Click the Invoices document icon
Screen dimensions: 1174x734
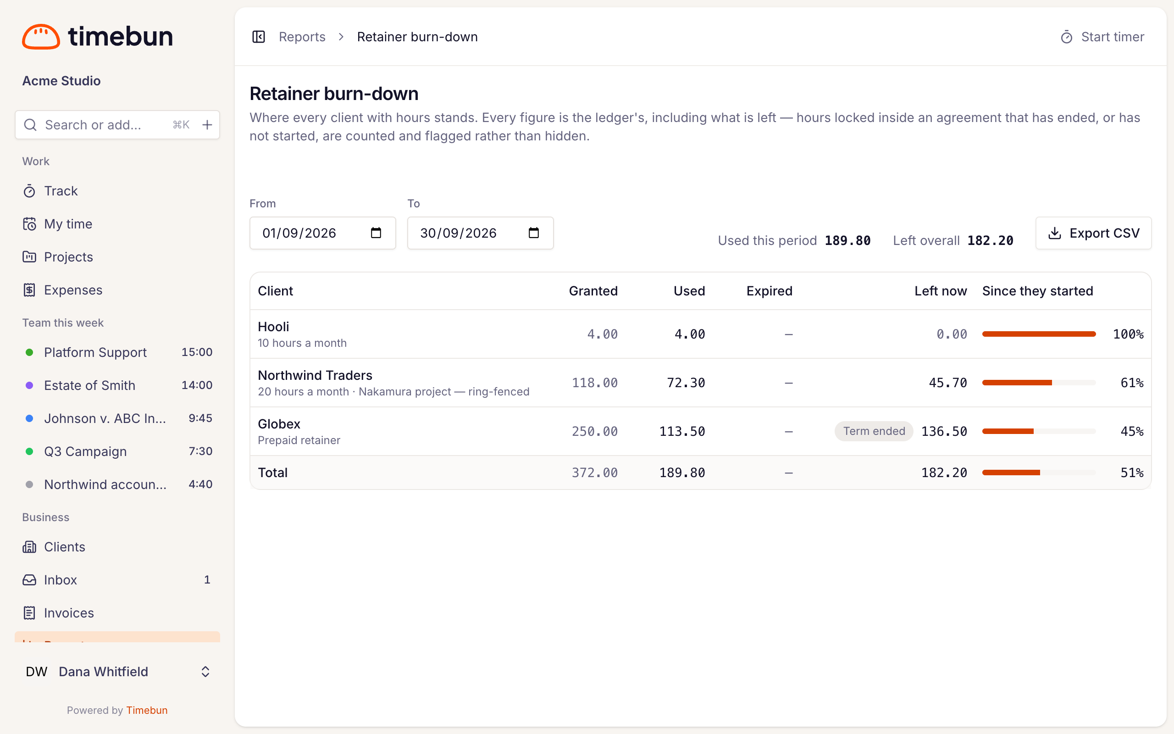(29, 612)
